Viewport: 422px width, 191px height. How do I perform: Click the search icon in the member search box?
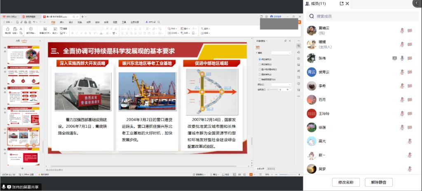coord(311,16)
